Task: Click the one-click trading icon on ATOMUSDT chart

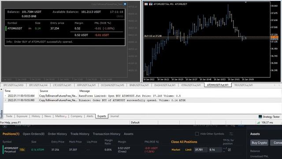Action: click(x=151, y=4)
